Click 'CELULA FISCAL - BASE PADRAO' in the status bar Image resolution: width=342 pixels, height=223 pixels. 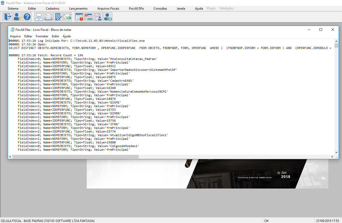(x=22, y=221)
